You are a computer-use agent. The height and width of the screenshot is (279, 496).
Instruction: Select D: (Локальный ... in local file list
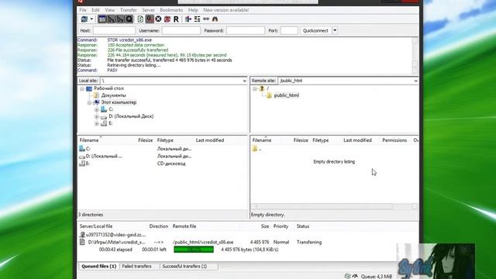click(104, 157)
